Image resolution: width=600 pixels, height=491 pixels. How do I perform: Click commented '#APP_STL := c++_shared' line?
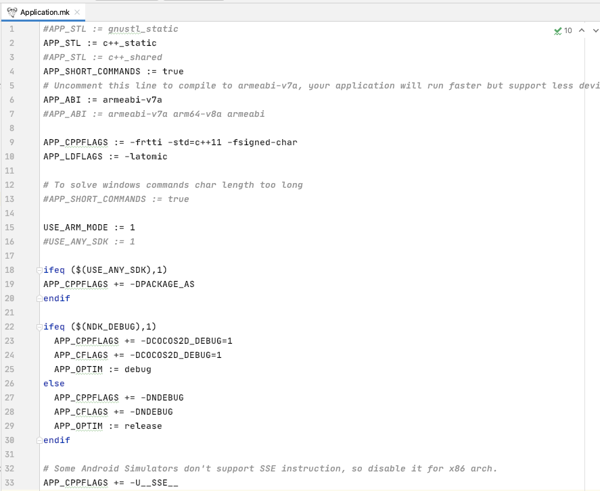pyautogui.click(x=103, y=57)
